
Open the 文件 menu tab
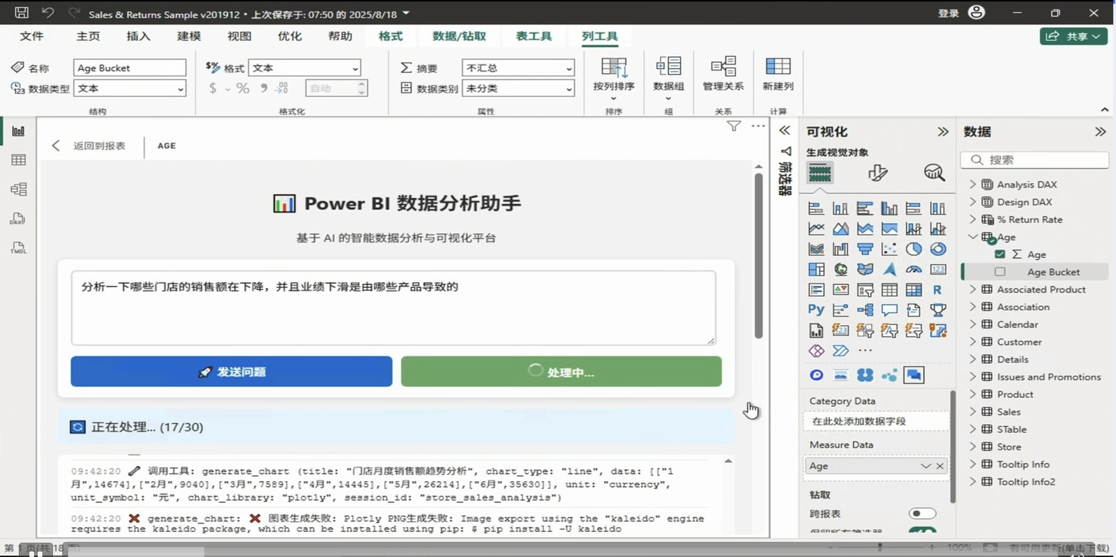click(31, 36)
